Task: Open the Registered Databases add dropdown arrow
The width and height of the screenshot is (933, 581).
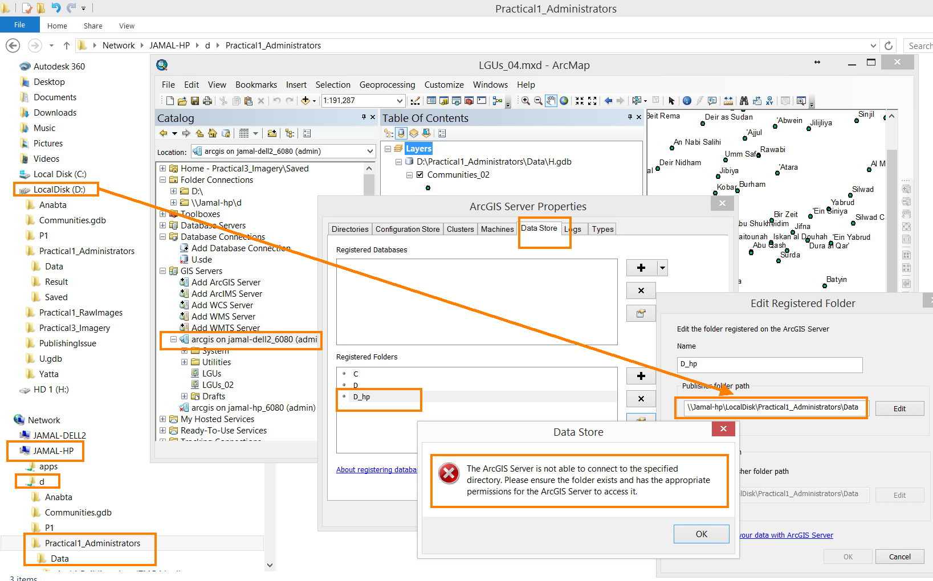Action: click(x=662, y=268)
